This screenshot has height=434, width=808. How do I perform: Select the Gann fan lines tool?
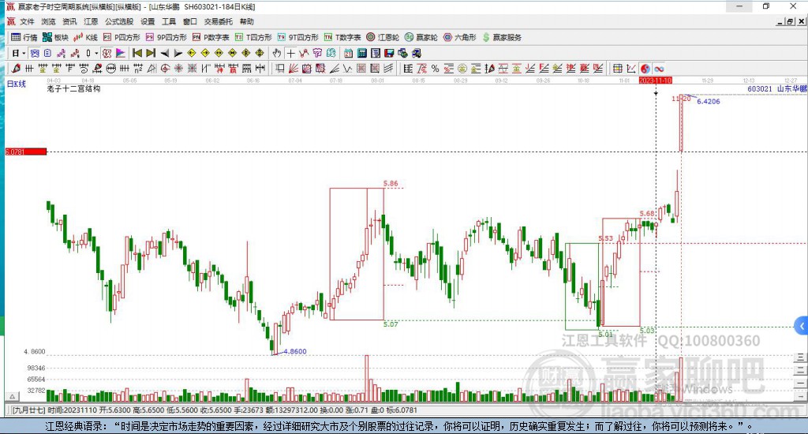tap(293, 69)
